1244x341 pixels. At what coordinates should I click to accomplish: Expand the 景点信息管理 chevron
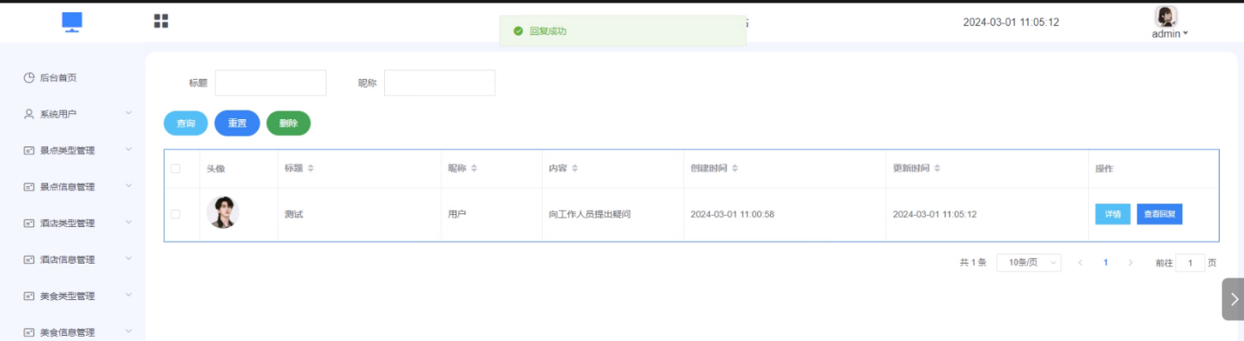[128, 186]
